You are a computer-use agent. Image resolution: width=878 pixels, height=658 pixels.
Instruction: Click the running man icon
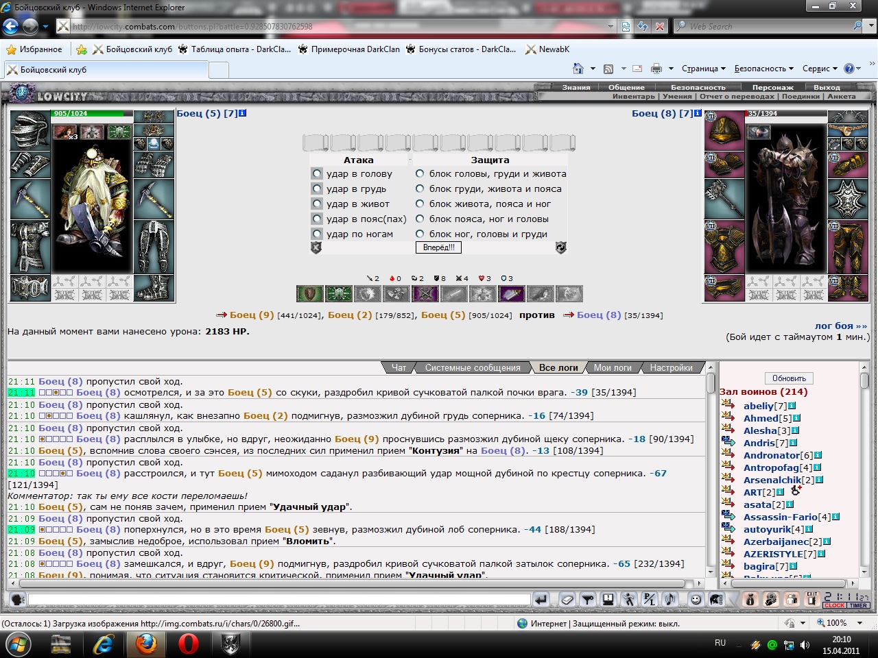[x=629, y=600]
